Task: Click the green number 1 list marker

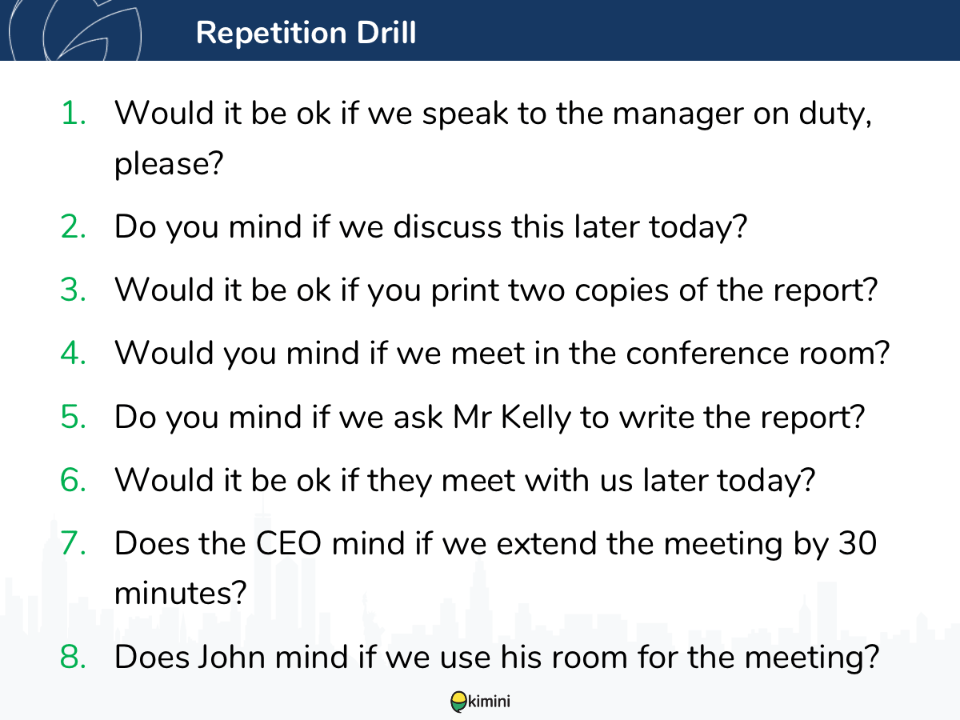Action: (x=74, y=114)
